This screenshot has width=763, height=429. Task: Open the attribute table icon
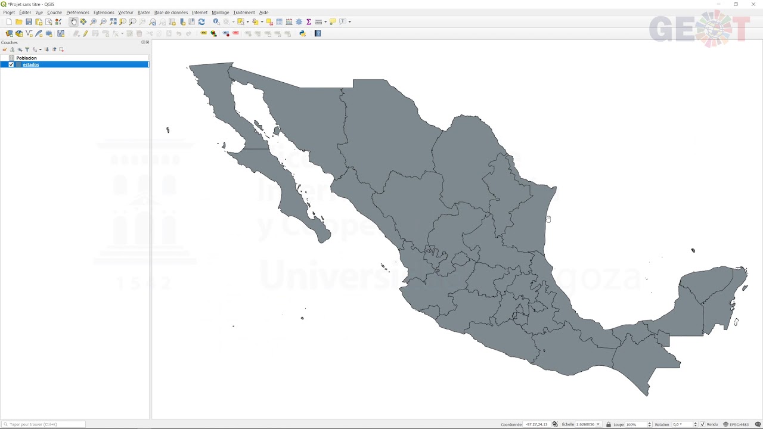(x=279, y=22)
